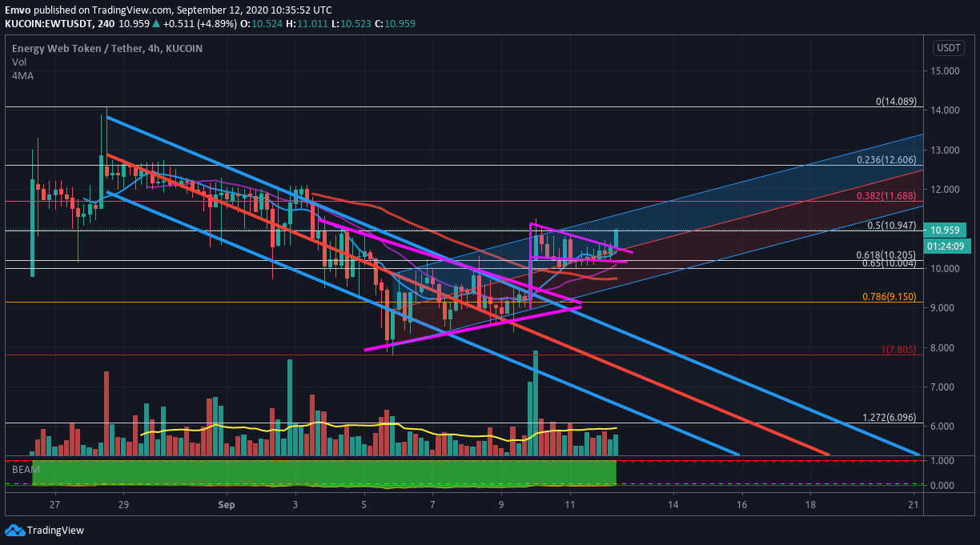
Task: Click the BEAM indicator label
Action: tap(24, 471)
